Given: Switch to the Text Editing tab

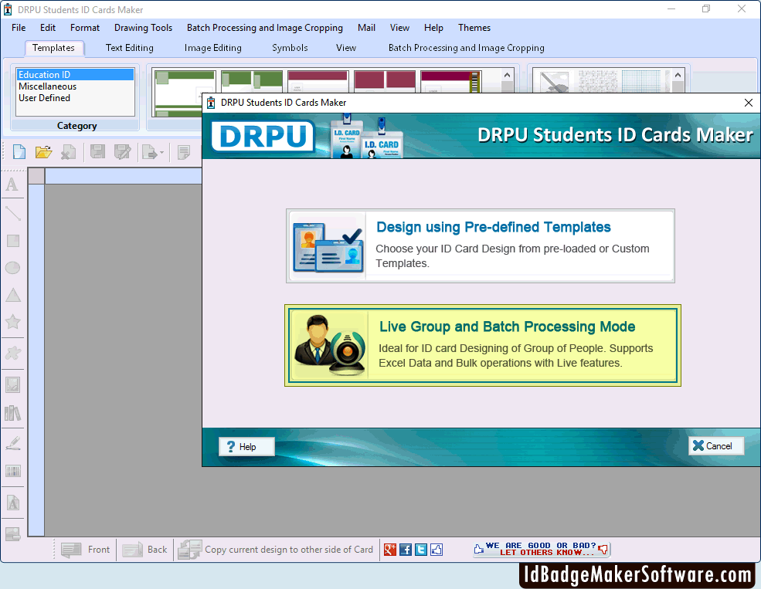Looking at the screenshot, I should click(130, 48).
